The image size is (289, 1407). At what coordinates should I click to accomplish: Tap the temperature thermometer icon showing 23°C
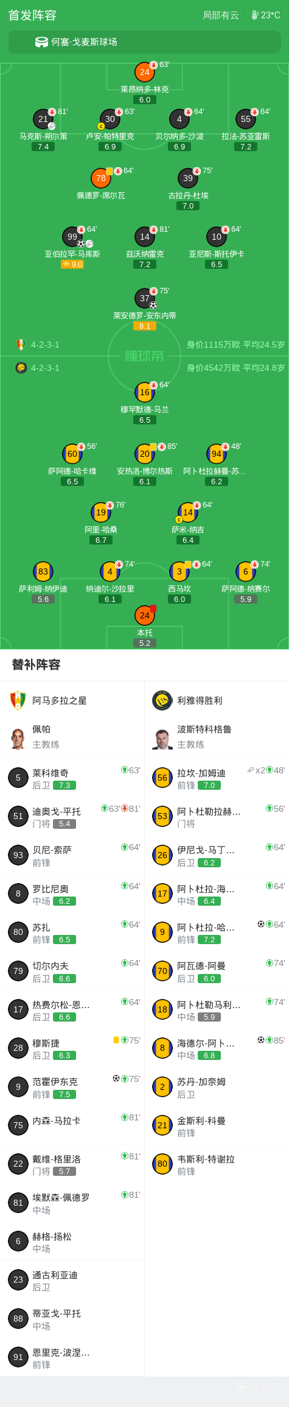pos(255,15)
